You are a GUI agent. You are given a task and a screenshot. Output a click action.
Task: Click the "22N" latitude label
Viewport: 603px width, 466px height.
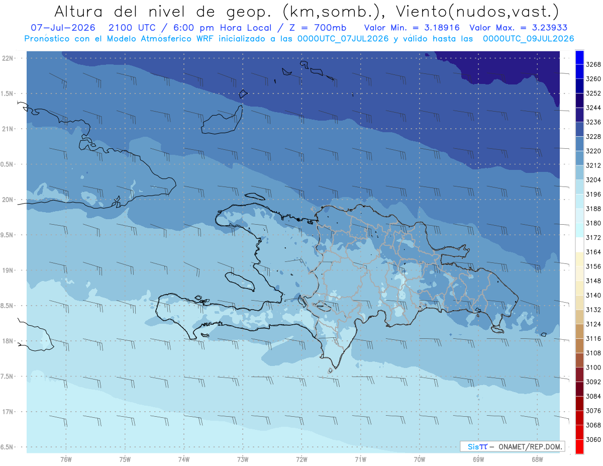[8, 58]
